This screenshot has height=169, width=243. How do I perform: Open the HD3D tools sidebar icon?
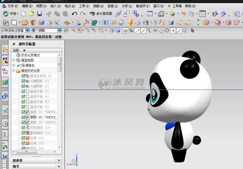point(5,96)
